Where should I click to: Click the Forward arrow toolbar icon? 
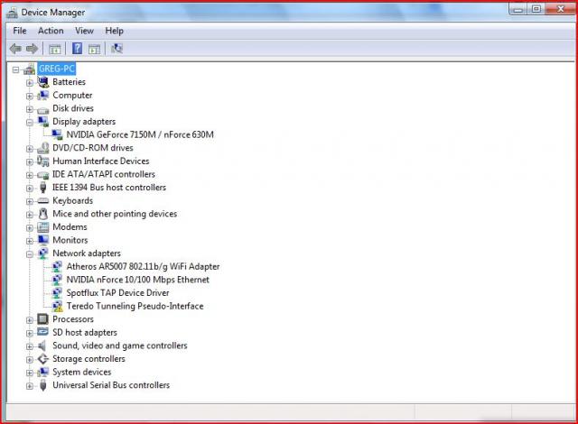click(x=32, y=49)
